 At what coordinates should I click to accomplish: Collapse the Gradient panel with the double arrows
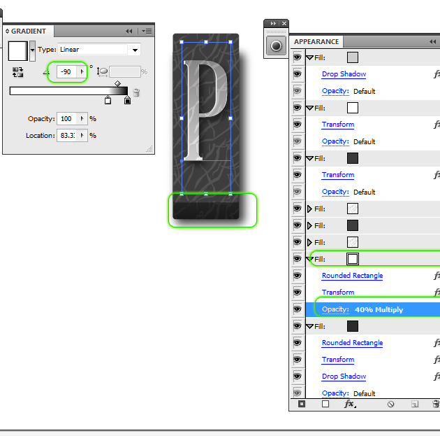129,31
